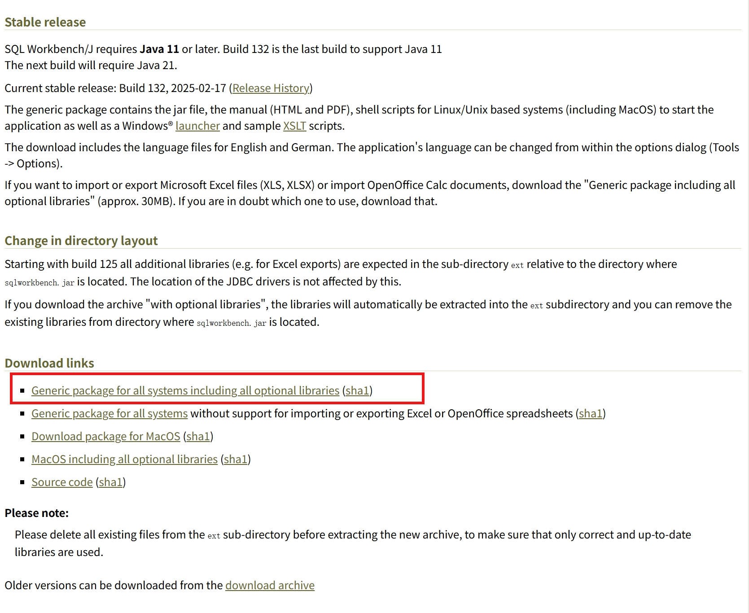Open the download archive link
The image size is (749, 613).
tap(270, 585)
